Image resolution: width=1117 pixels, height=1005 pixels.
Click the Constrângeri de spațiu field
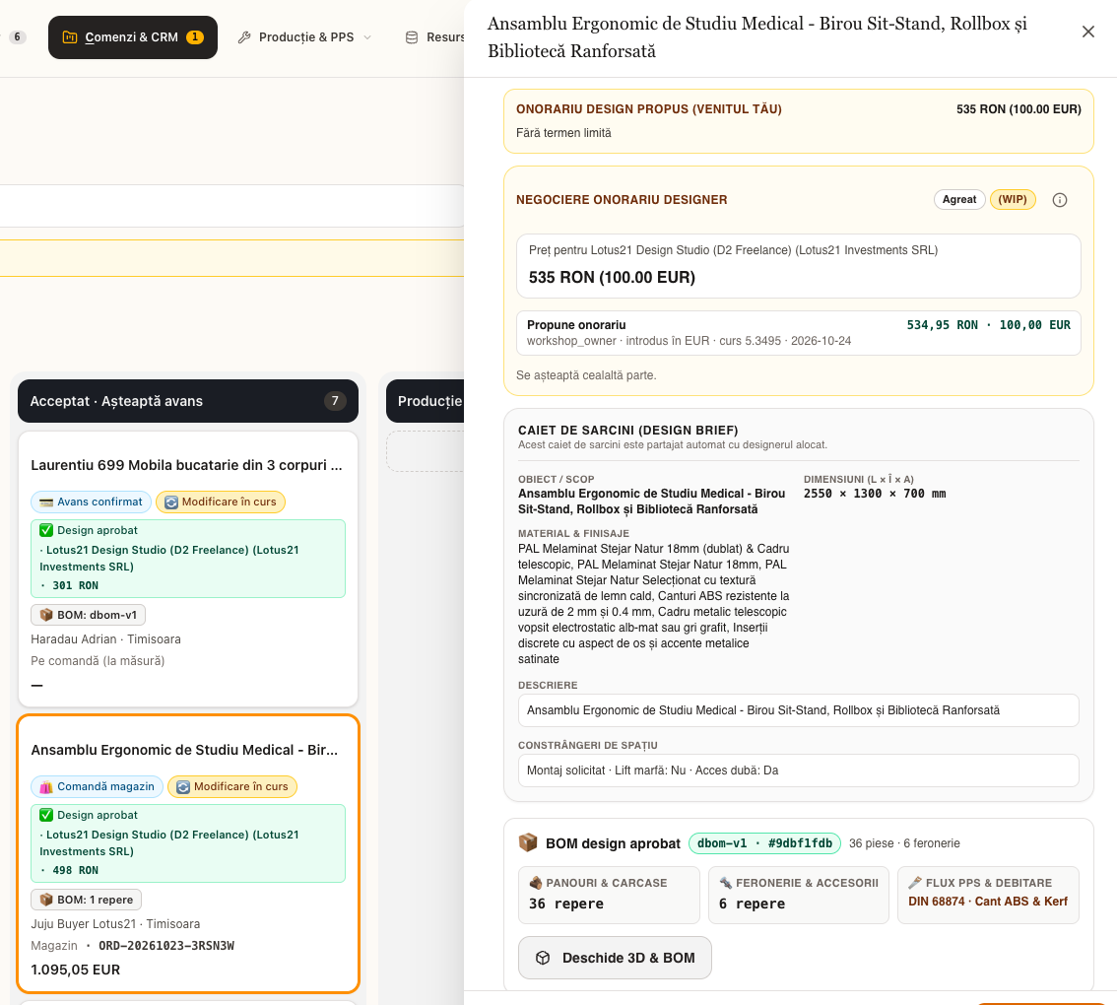799,770
